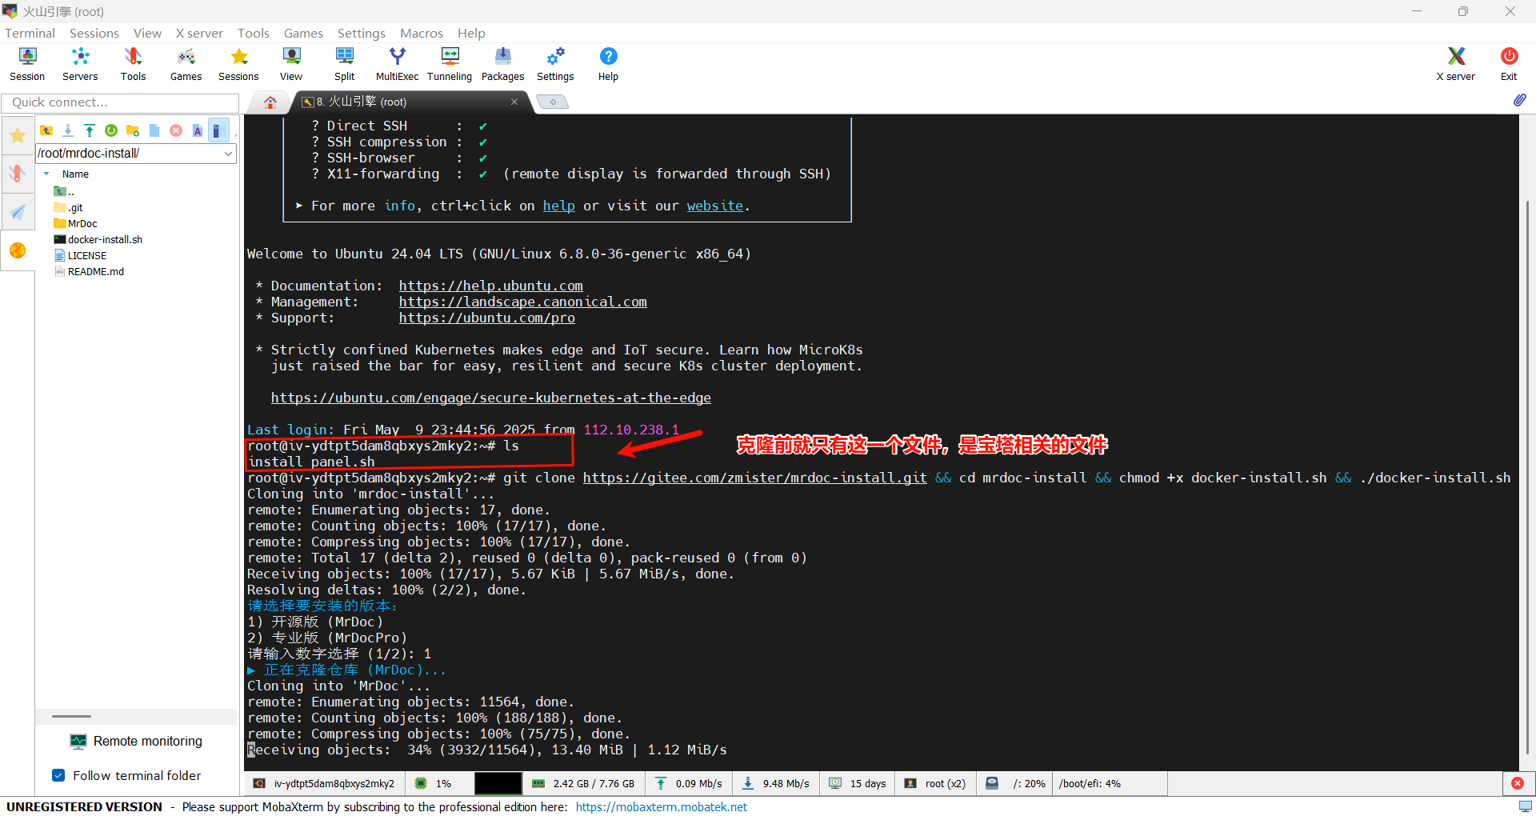Open the Tools toolbar icon
Viewport: 1536px width, 816px height.
[x=133, y=64]
